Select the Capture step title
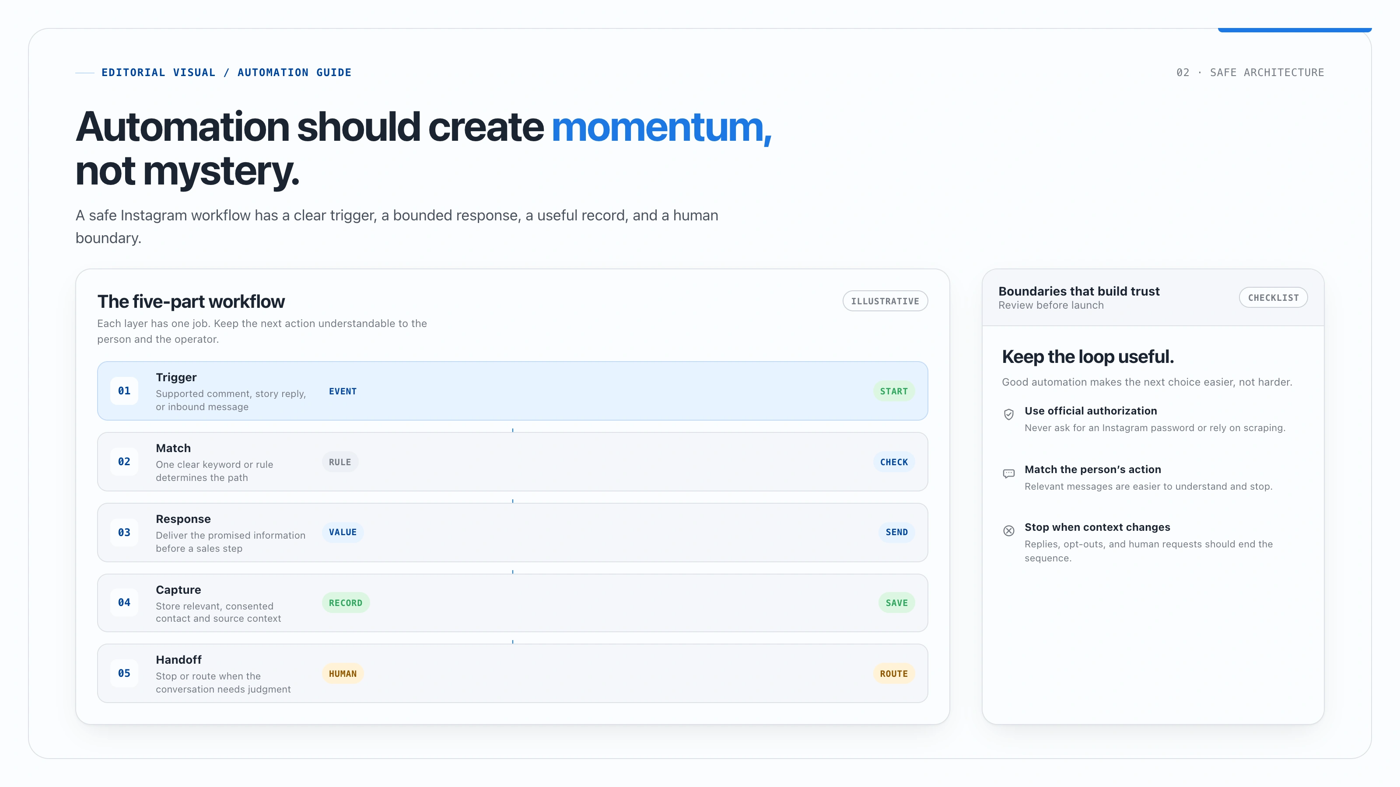Image resolution: width=1400 pixels, height=787 pixels. click(x=178, y=590)
